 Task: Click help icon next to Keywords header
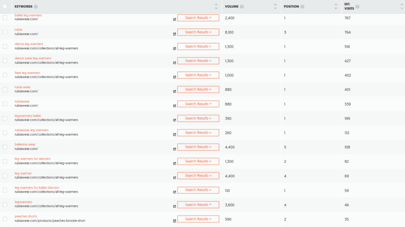[36, 6]
